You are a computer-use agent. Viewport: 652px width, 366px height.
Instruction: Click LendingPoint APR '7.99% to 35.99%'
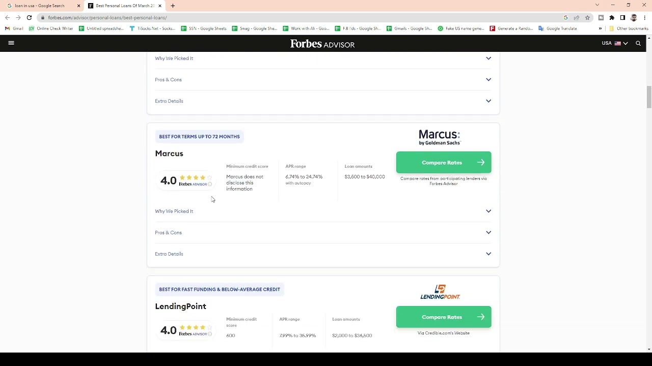pos(297,336)
